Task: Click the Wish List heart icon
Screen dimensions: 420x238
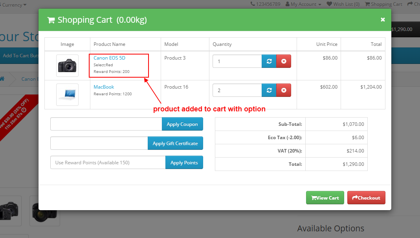Action: pyautogui.click(x=330, y=4)
